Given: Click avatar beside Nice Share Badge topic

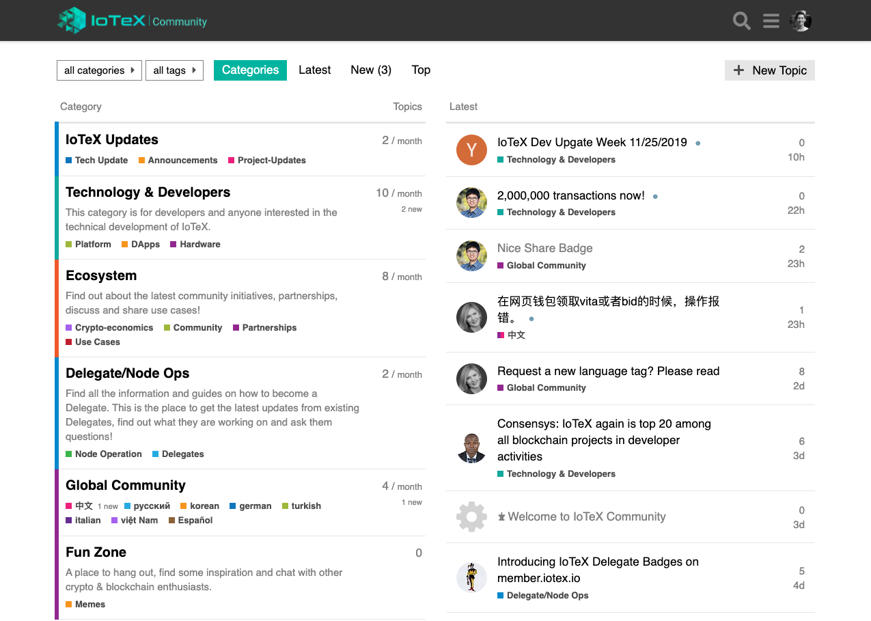Looking at the screenshot, I should pos(471,256).
